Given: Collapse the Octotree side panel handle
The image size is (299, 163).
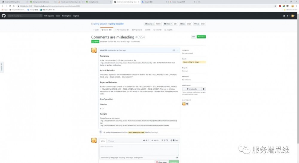Looking at the screenshot, I should click(2, 67).
